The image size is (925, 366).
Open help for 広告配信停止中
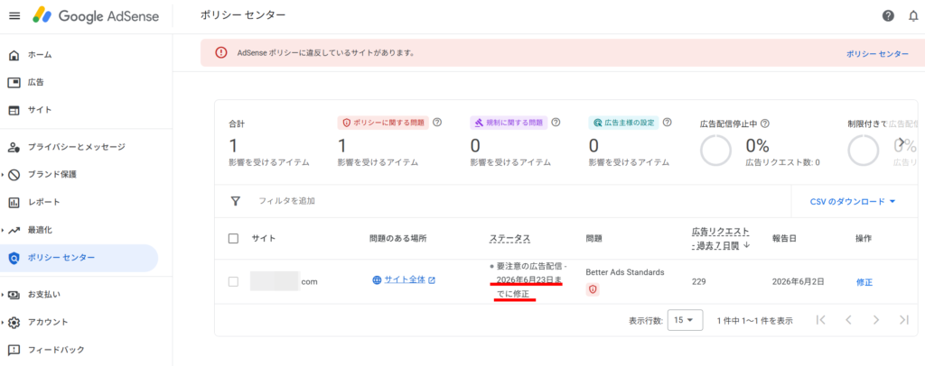coord(764,124)
